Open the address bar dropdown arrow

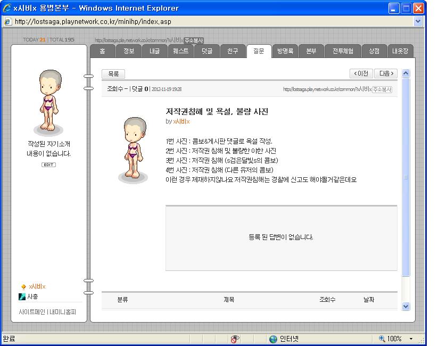(418, 21)
